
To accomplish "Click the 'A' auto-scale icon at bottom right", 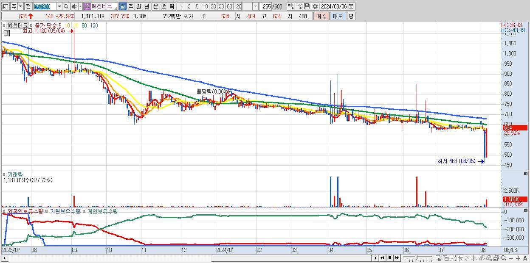I will point(525,258).
